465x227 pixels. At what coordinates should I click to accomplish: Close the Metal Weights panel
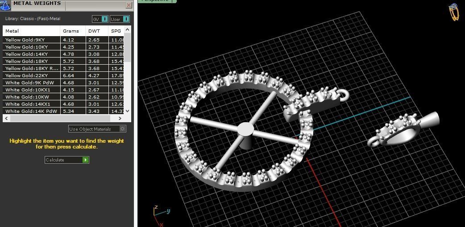(x=129, y=5)
